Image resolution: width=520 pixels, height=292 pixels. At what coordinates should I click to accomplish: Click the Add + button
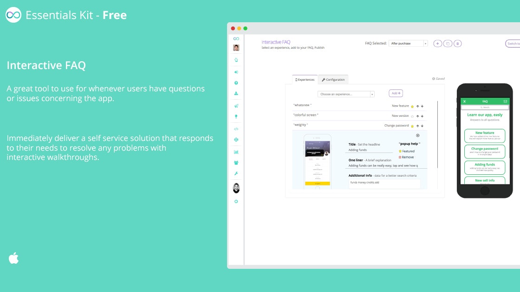point(396,93)
